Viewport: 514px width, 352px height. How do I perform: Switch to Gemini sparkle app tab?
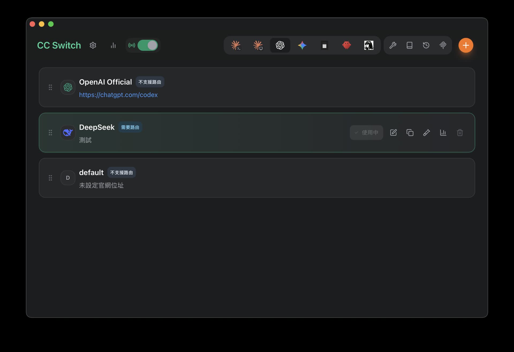tap(302, 45)
